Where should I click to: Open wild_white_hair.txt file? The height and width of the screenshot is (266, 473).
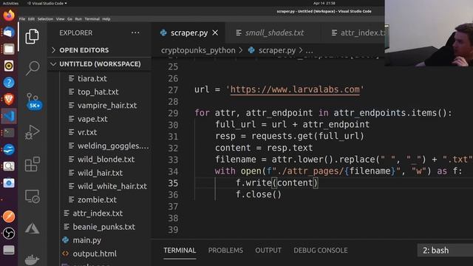tap(112, 186)
